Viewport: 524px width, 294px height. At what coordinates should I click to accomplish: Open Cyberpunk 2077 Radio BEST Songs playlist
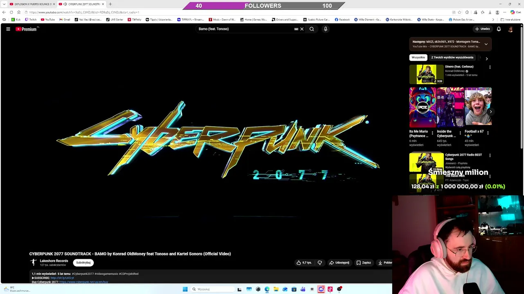[x=426, y=162]
